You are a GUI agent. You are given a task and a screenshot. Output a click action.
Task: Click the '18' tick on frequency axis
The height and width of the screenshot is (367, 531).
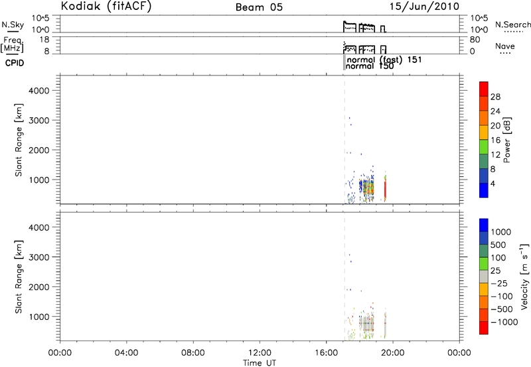pyautogui.click(x=44, y=40)
